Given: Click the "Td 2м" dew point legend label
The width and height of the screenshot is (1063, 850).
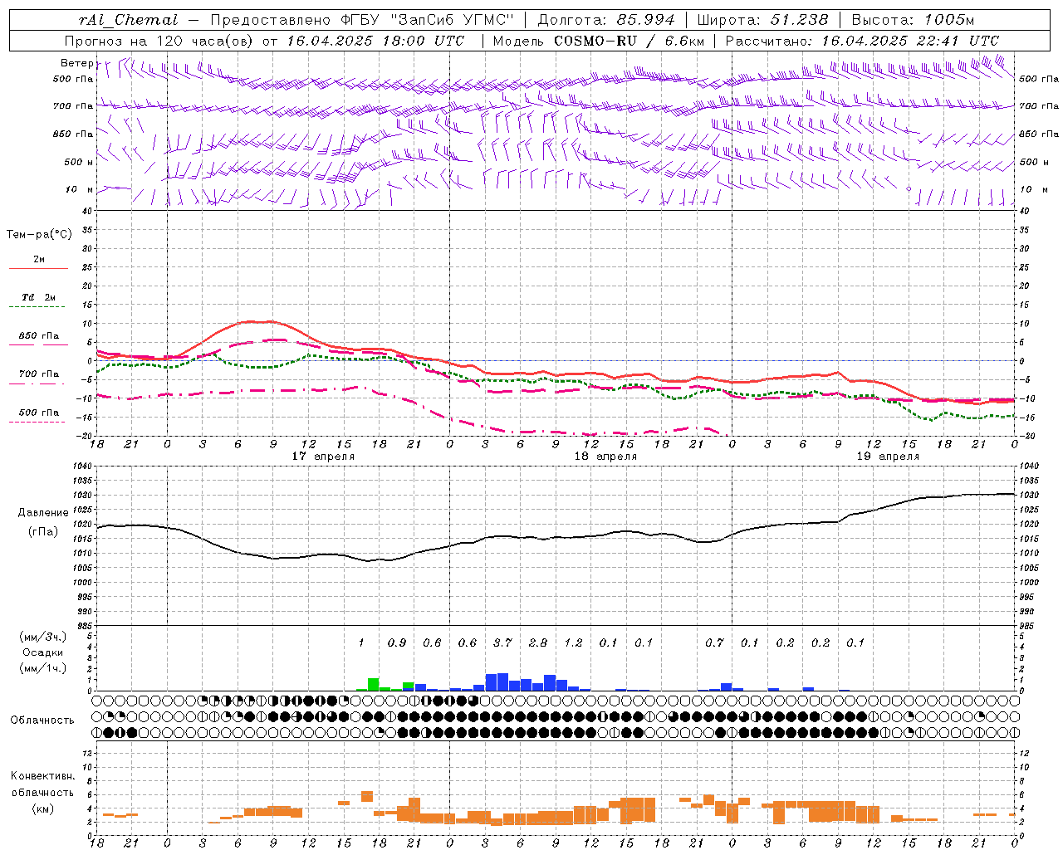Looking at the screenshot, I should (39, 297).
